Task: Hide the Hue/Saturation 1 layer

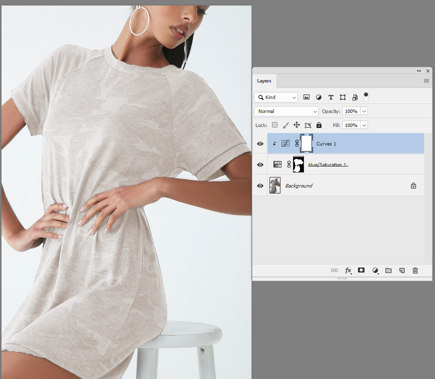Action: pyautogui.click(x=259, y=164)
